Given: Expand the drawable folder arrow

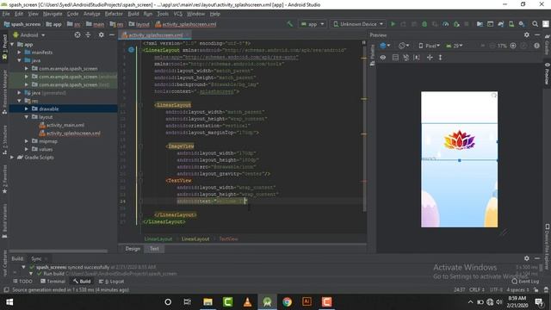Looking at the screenshot, I should 27,109.
